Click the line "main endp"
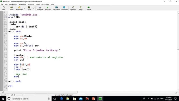The width and height of the screenshot is (179, 101). tap(15, 81)
